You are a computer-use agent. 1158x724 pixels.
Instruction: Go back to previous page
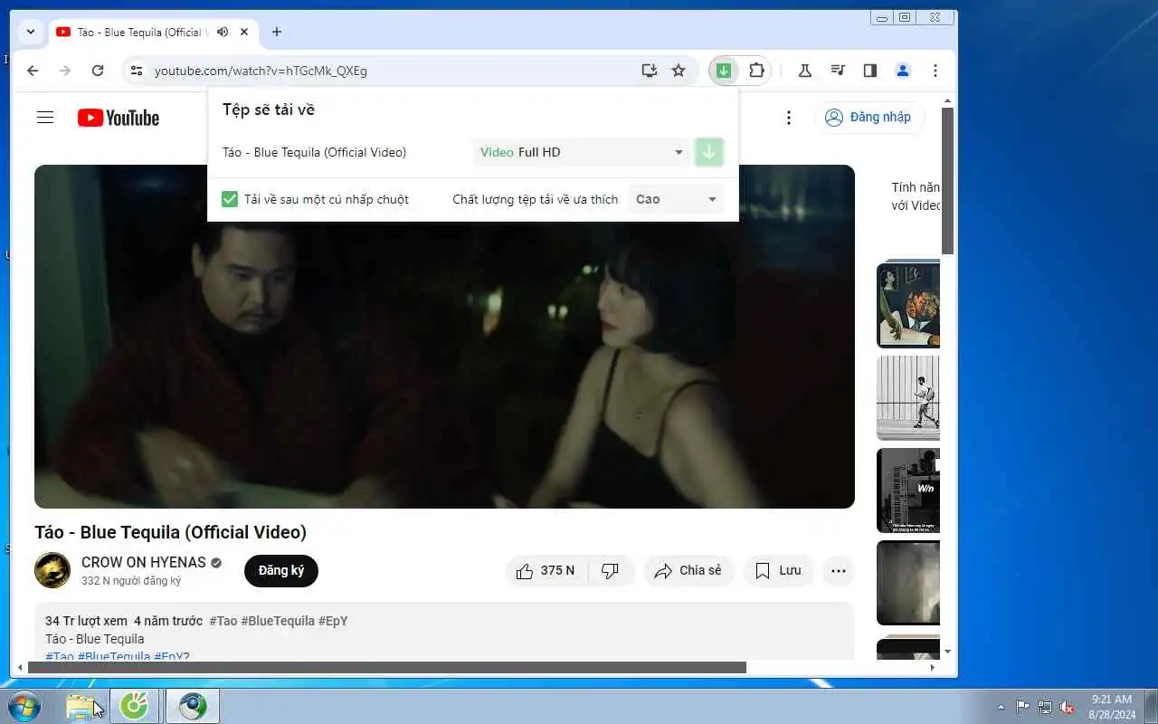33,71
